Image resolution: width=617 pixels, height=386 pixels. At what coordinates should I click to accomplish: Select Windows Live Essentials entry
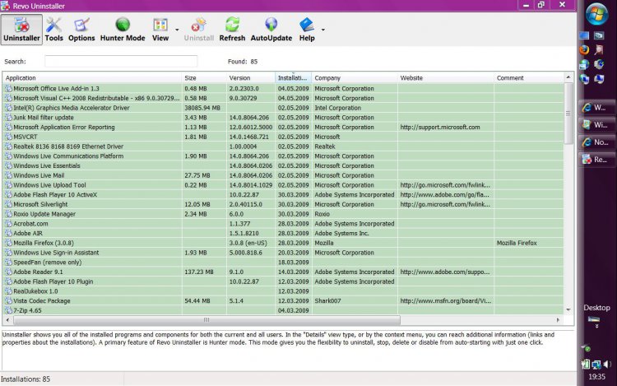(46, 165)
